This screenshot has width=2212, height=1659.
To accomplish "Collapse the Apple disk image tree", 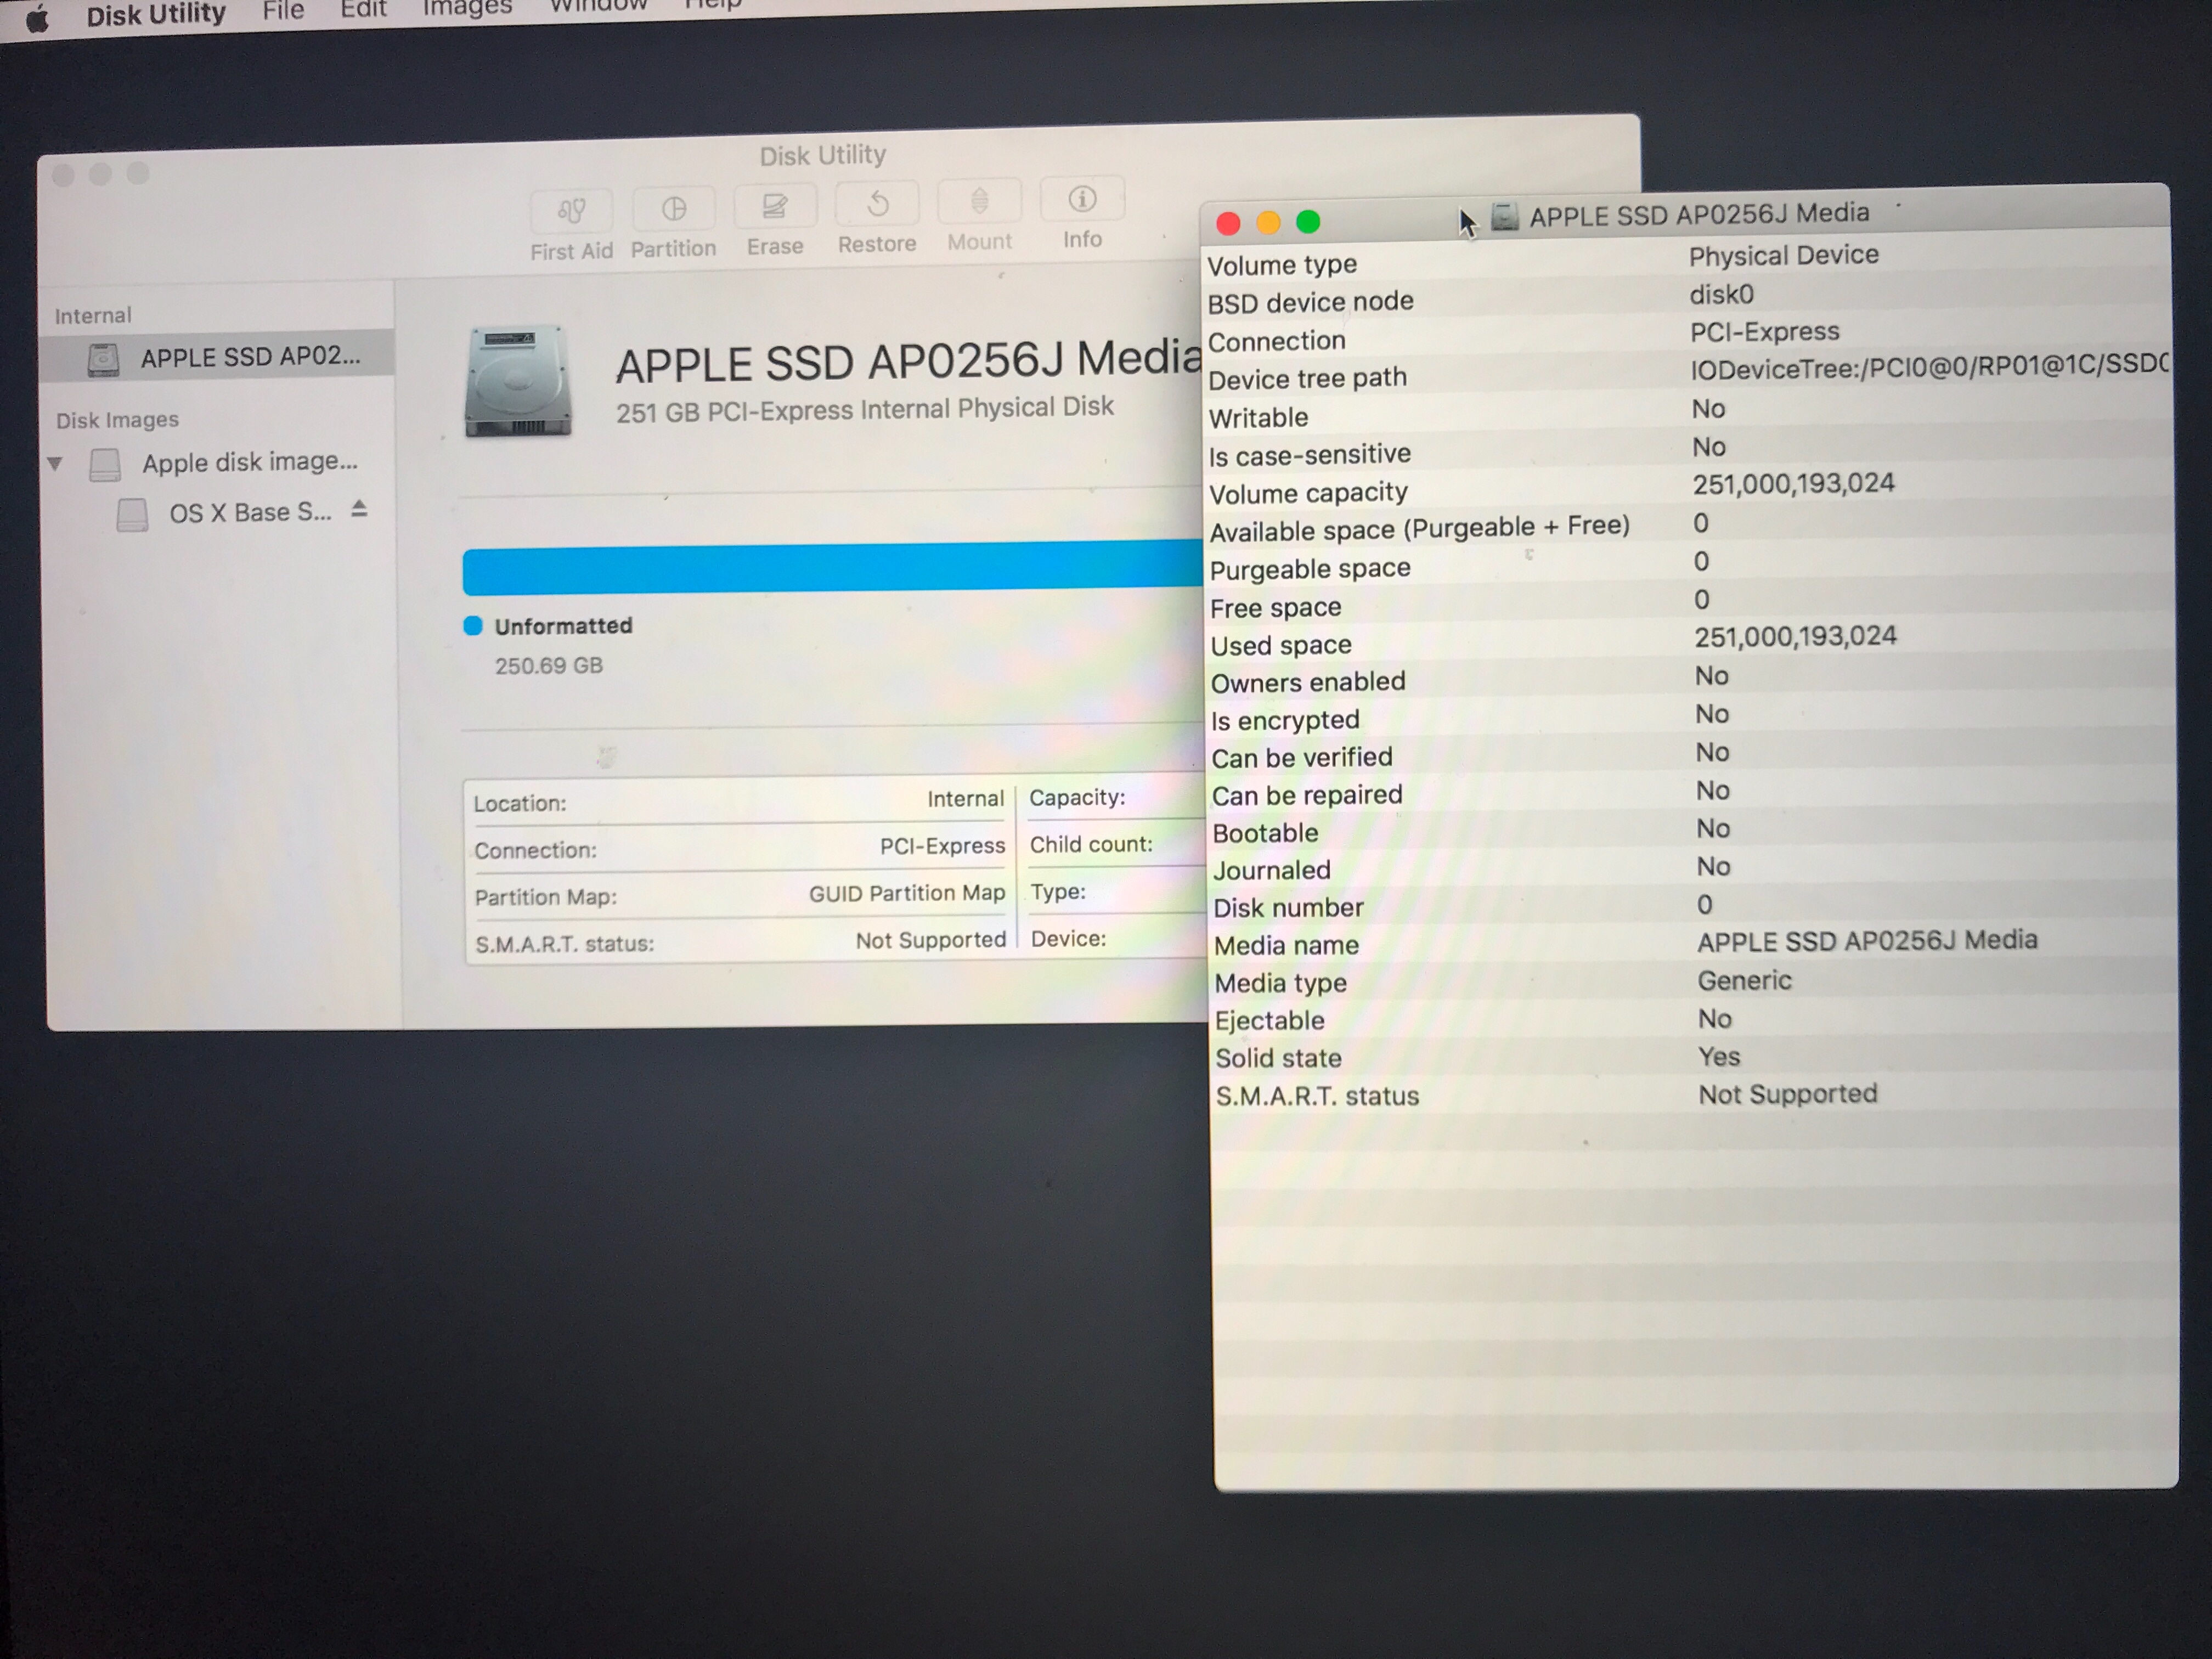I will [x=56, y=464].
